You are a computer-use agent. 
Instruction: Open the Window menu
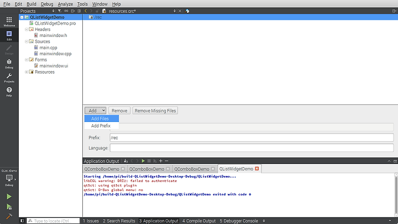click(x=99, y=4)
